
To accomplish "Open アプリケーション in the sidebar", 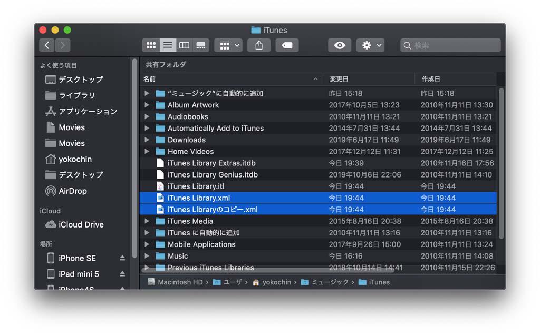I will click(x=81, y=111).
